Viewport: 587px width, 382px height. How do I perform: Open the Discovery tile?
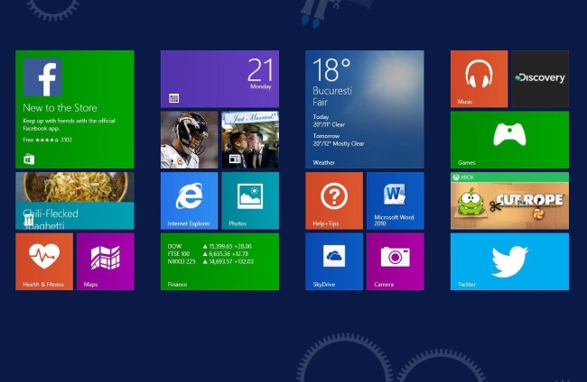pyautogui.click(x=540, y=78)
